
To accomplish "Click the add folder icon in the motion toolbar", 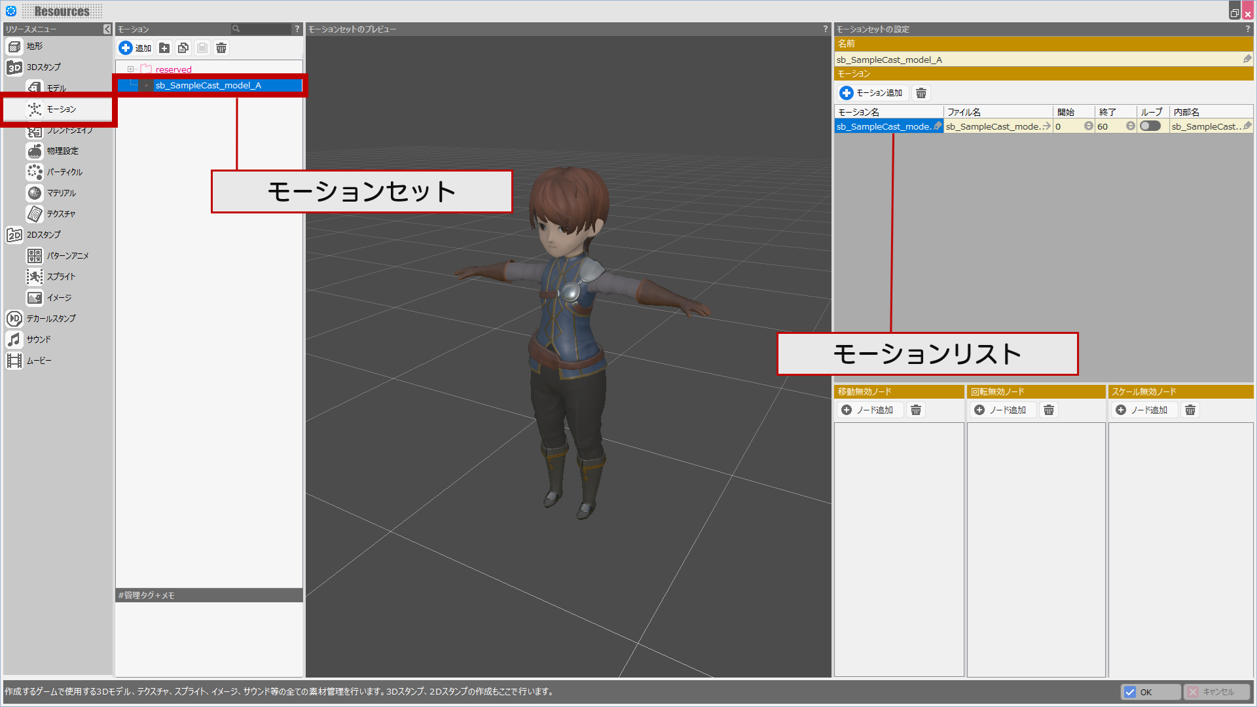I will (164, 48).
